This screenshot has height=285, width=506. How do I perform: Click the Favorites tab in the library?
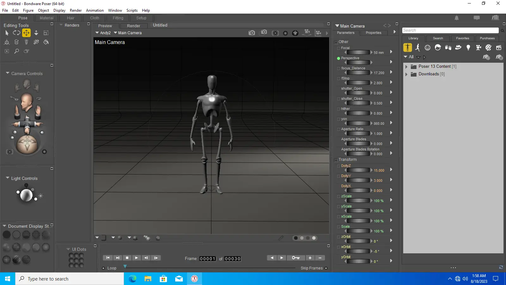(x=462, y=38)
